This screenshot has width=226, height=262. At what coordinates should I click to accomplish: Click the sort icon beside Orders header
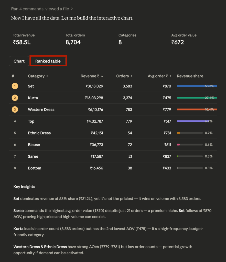coord(131,76)
